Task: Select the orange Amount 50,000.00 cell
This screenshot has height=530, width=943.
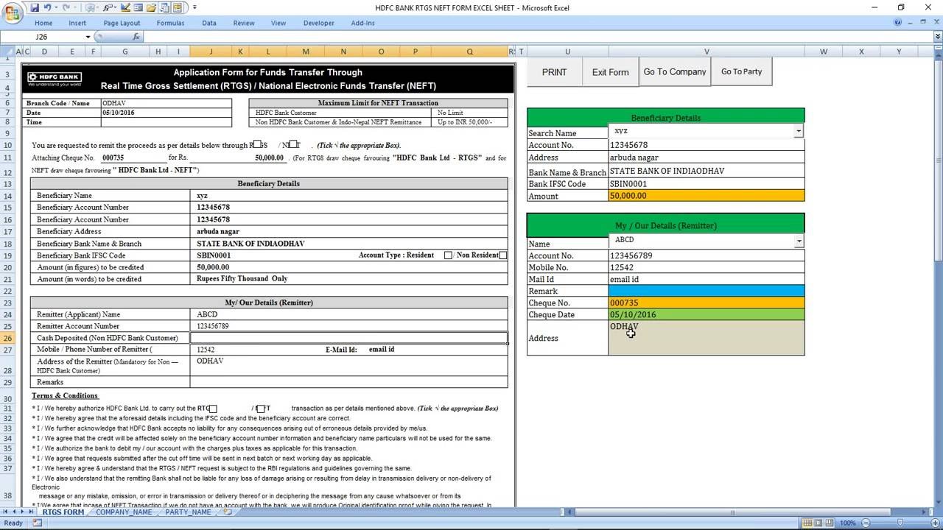Action: pyautogui.click(x=707, y=196)
